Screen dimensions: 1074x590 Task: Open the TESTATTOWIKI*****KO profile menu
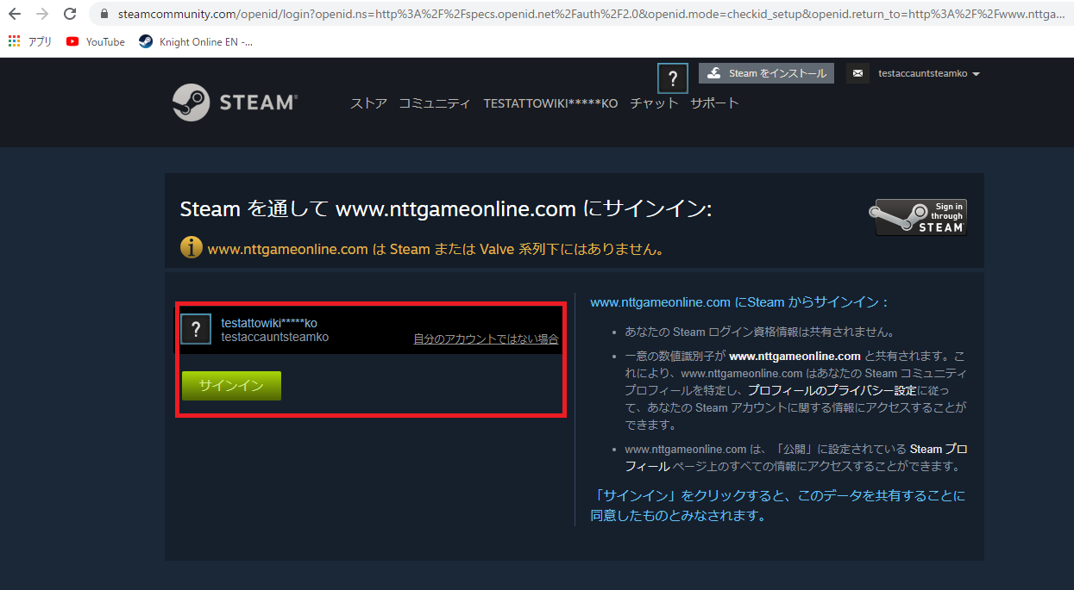pyautogui.click(x=550, y=103)
